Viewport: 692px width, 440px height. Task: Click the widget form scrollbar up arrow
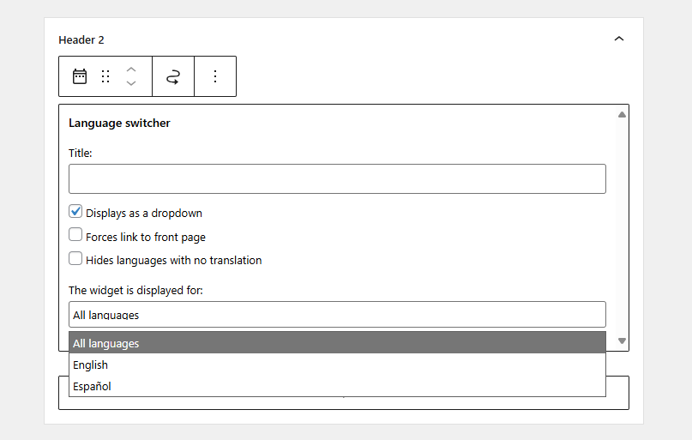click(x=622, y=114)
